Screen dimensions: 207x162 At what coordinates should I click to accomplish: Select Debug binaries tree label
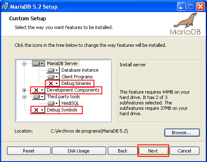coord(76,83)
